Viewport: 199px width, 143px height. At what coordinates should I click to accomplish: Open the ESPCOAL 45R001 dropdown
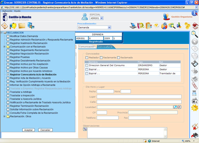pyautogui.click(x=96, y=18)
